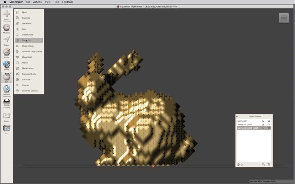
Task: Choose Make Solid in Edit list
Action: pos(27,57)
